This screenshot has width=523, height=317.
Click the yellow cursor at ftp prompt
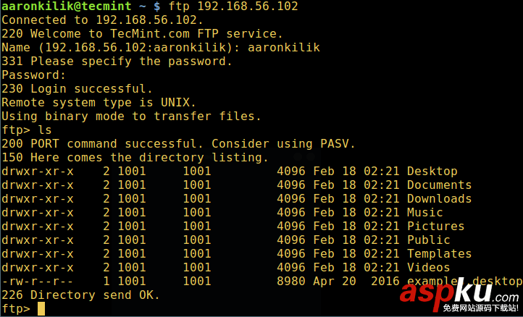click(x=41, y=309)
